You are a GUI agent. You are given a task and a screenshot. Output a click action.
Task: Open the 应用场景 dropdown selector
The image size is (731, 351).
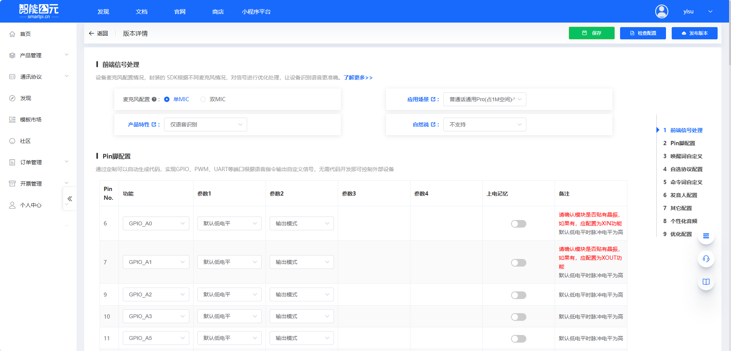(484, 99)
